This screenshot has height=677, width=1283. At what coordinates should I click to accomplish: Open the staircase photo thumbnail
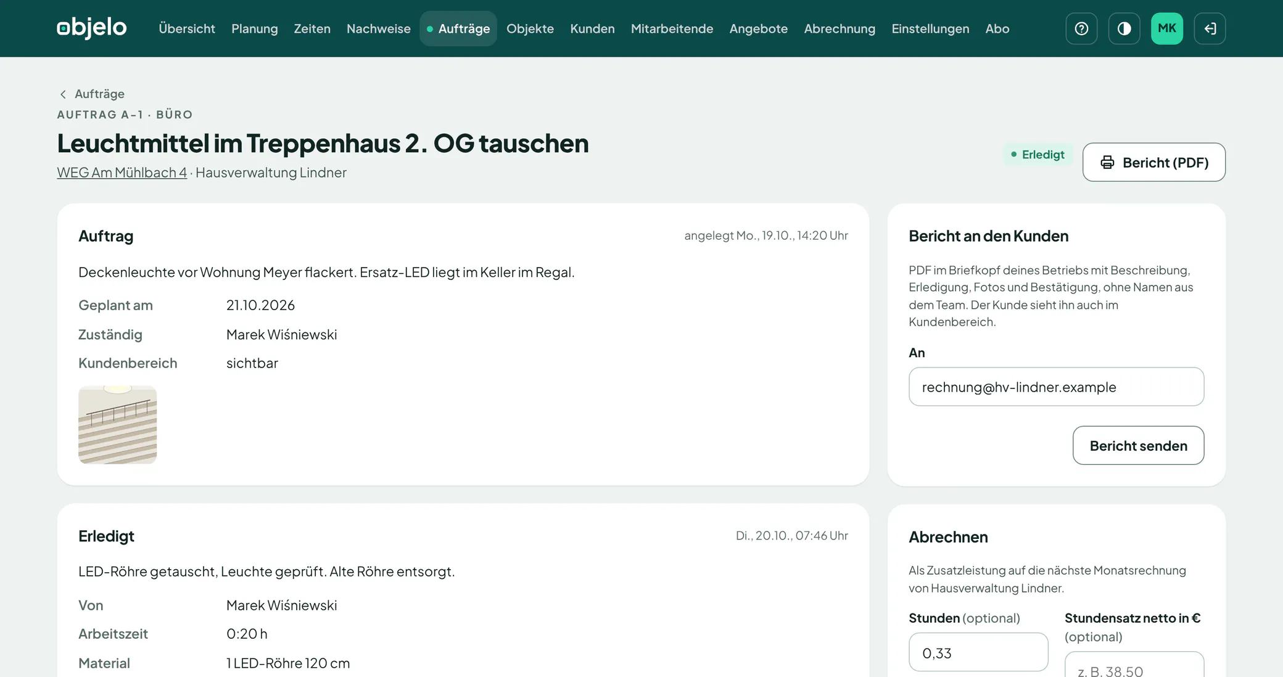(117, 425)
